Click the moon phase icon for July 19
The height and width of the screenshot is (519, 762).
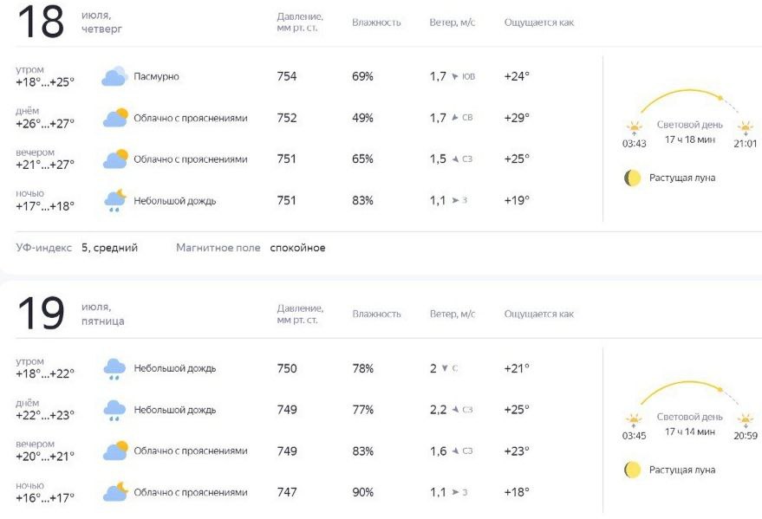[632, 470]
